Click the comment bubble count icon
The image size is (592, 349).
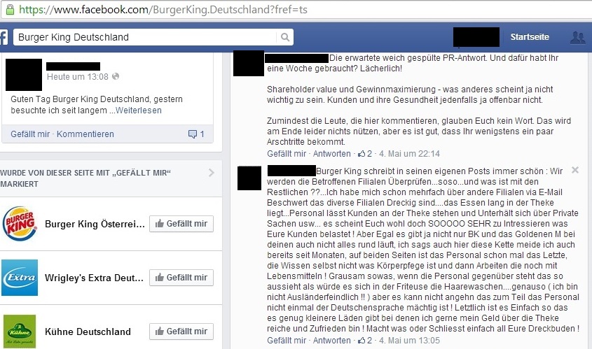click(x=196, y=134)
